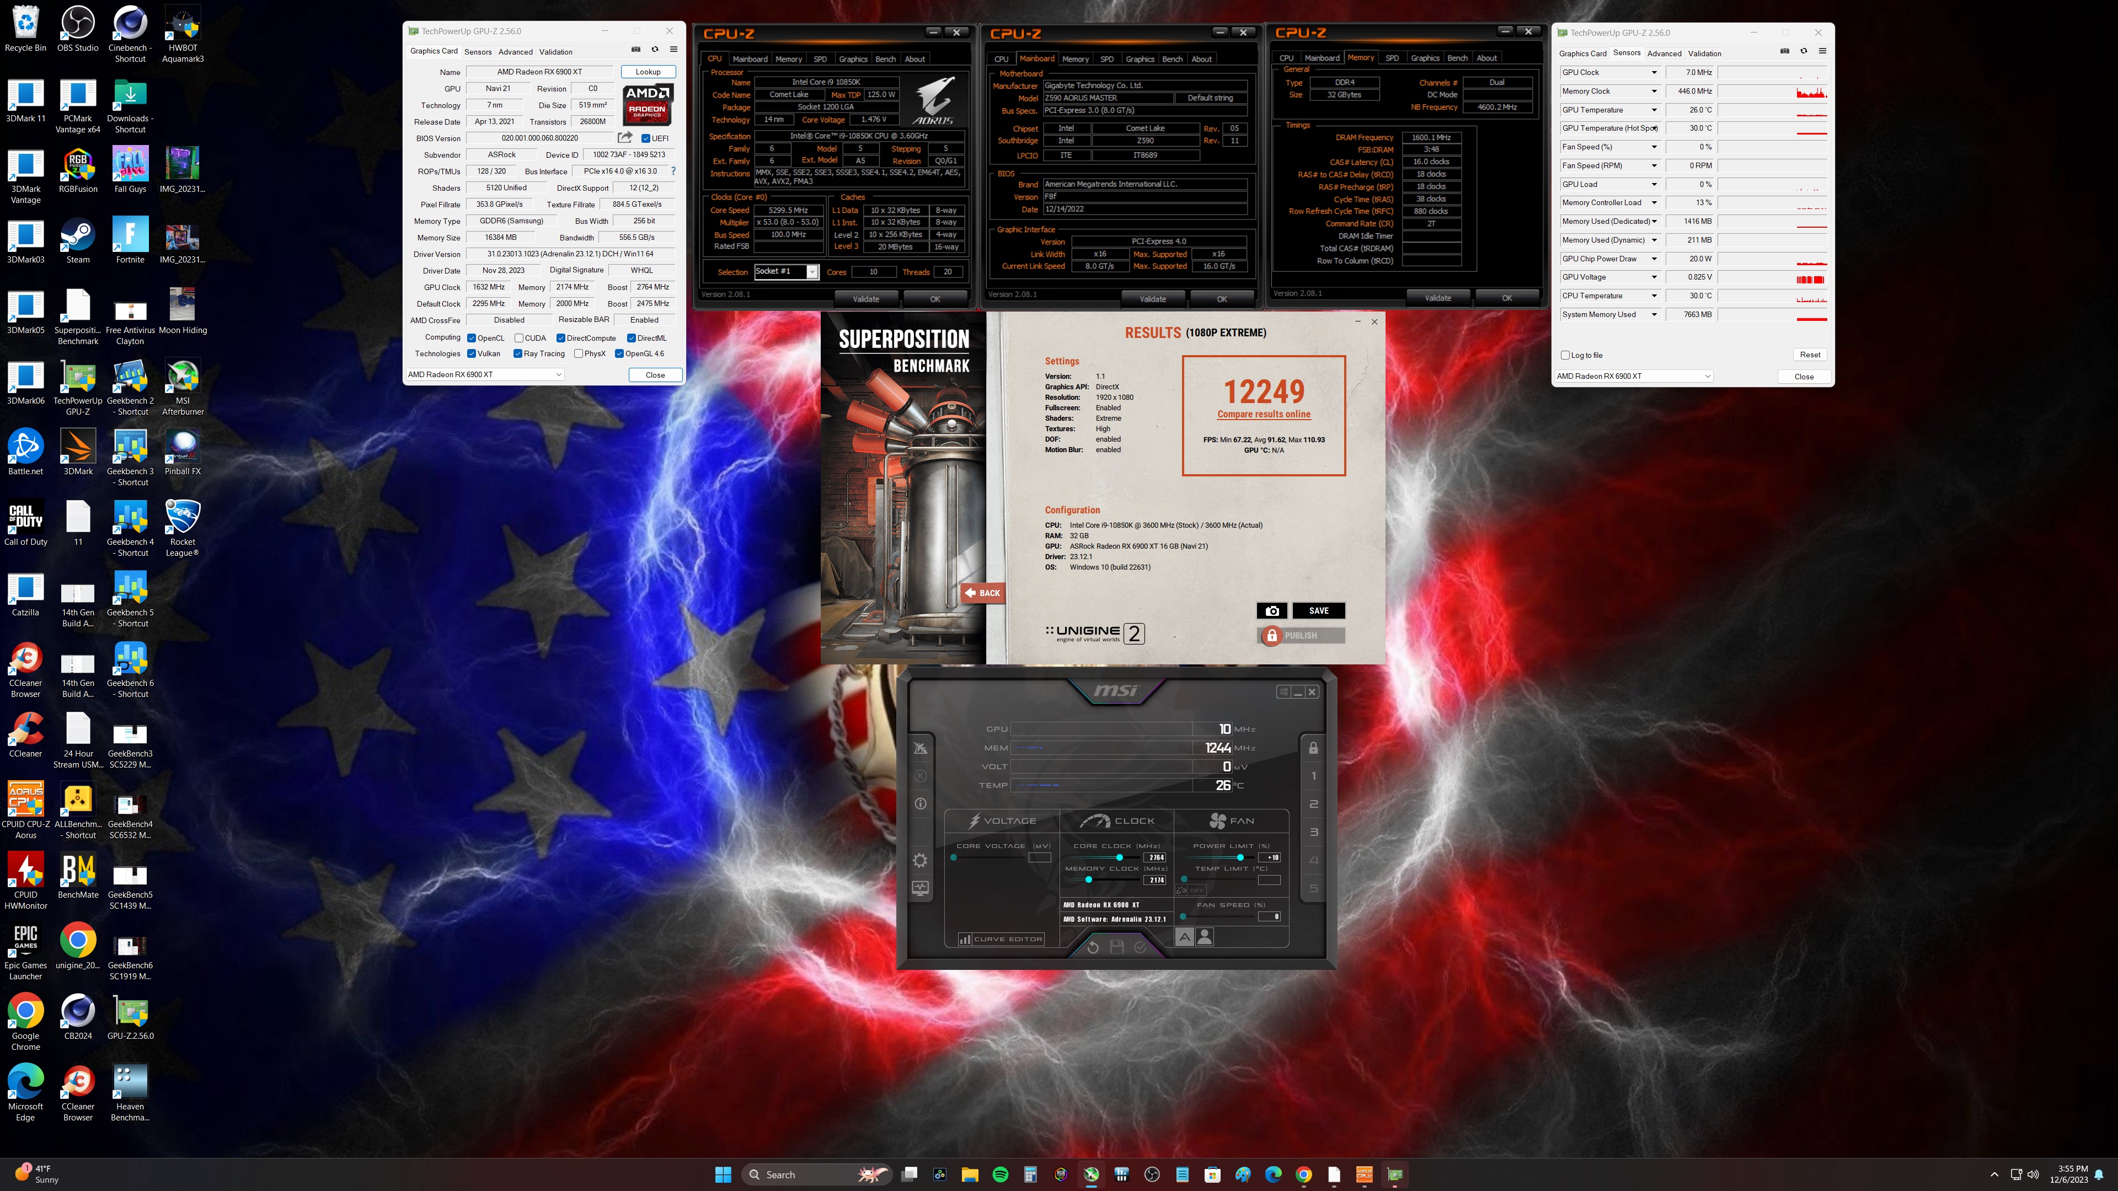Image resolution: width=2118 pixels, height=1191 pixels.
Task: Open Validation tab in right GPU-Z window
Action: click(1704, 53)
